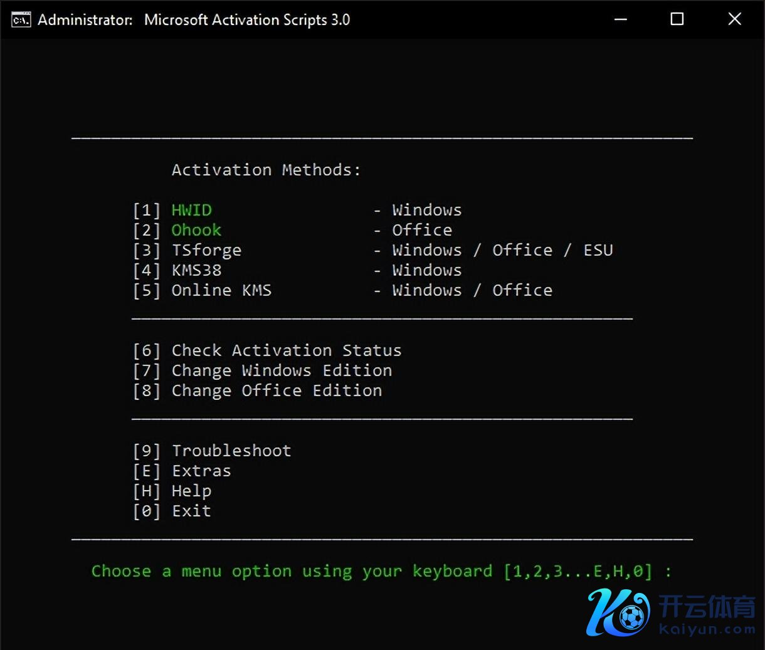Select Change Office Edition entry
The image size is (765, 650).
point(277,391)
